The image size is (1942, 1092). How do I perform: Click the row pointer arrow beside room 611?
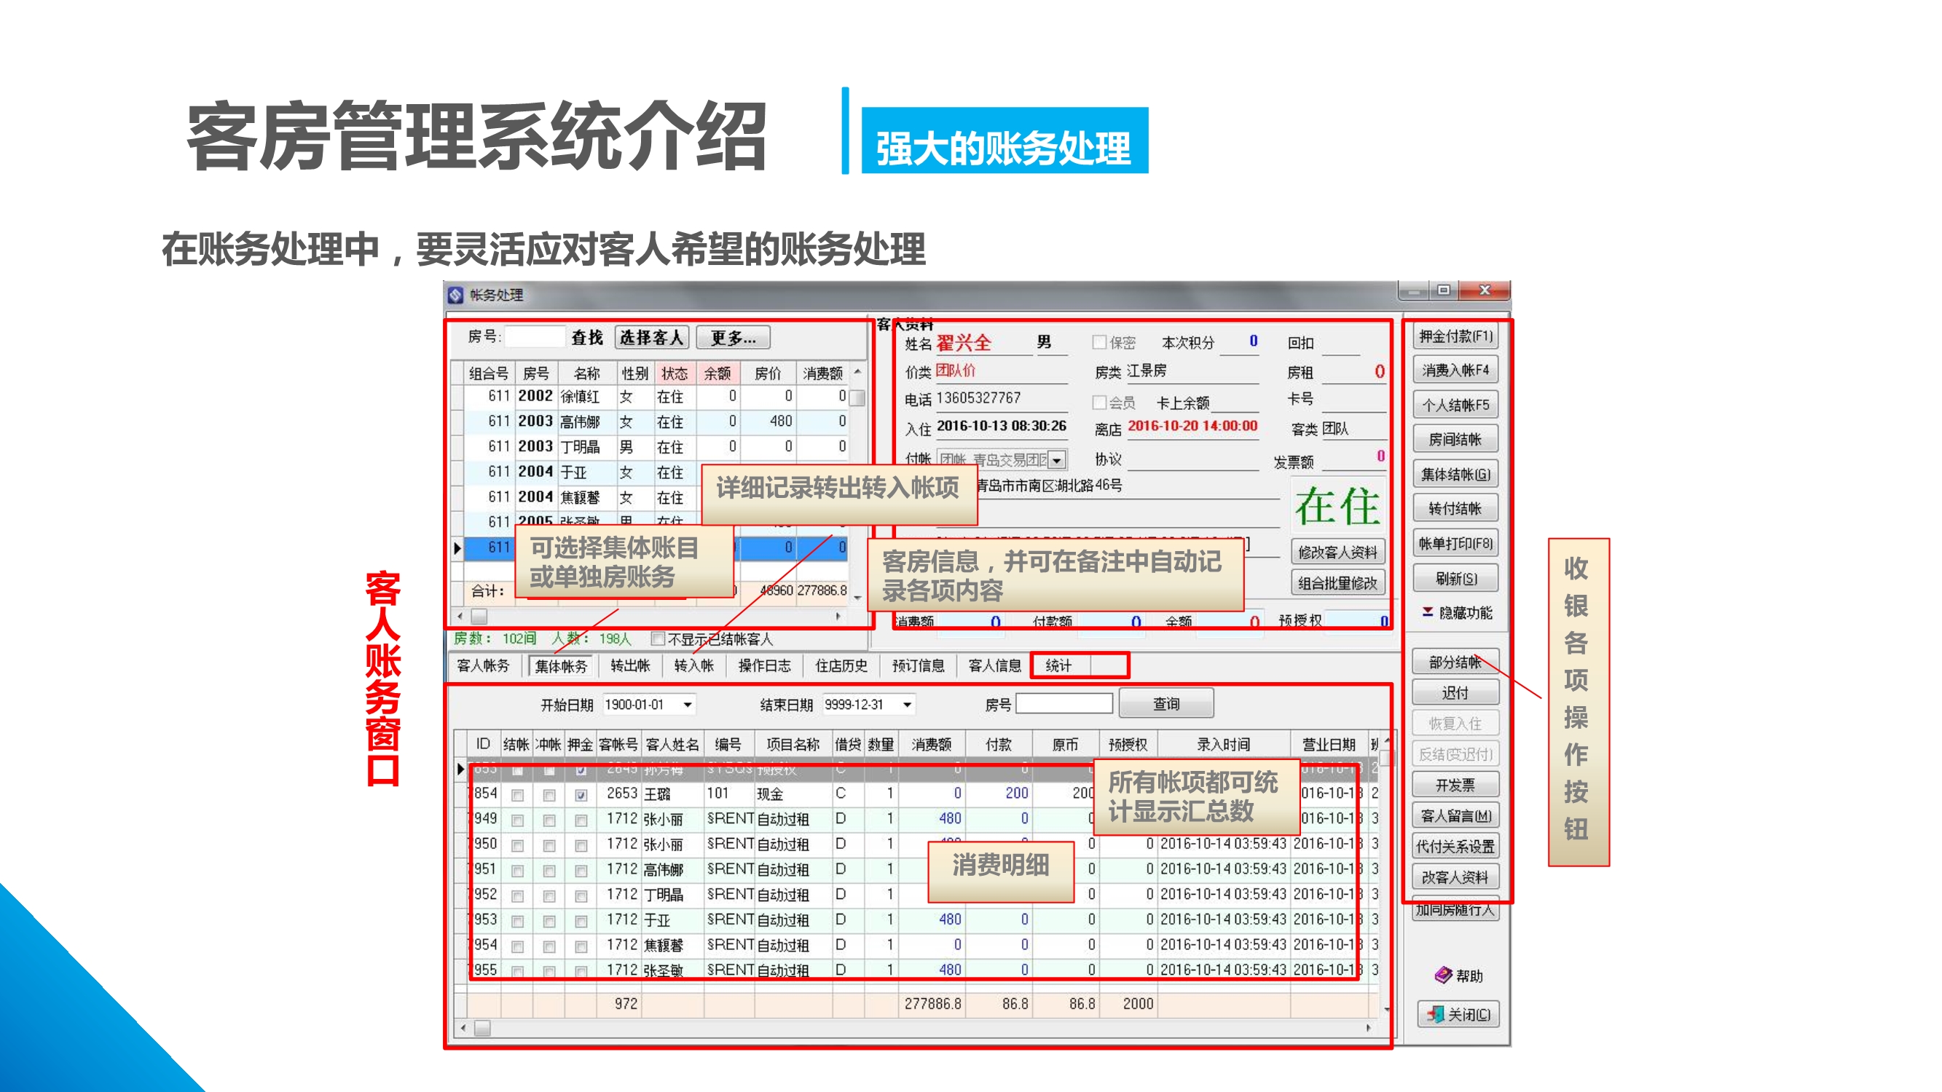457,548
